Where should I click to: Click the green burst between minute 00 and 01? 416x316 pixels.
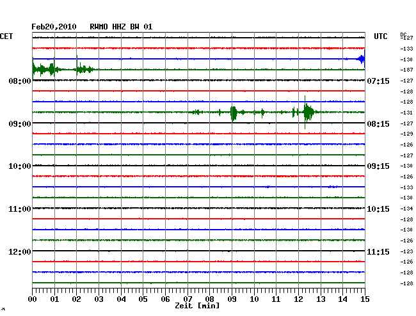point(45,70)
